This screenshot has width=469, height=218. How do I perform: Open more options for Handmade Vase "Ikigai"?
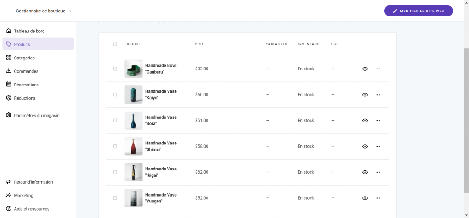pyautogui.click(x=378, y=172)
